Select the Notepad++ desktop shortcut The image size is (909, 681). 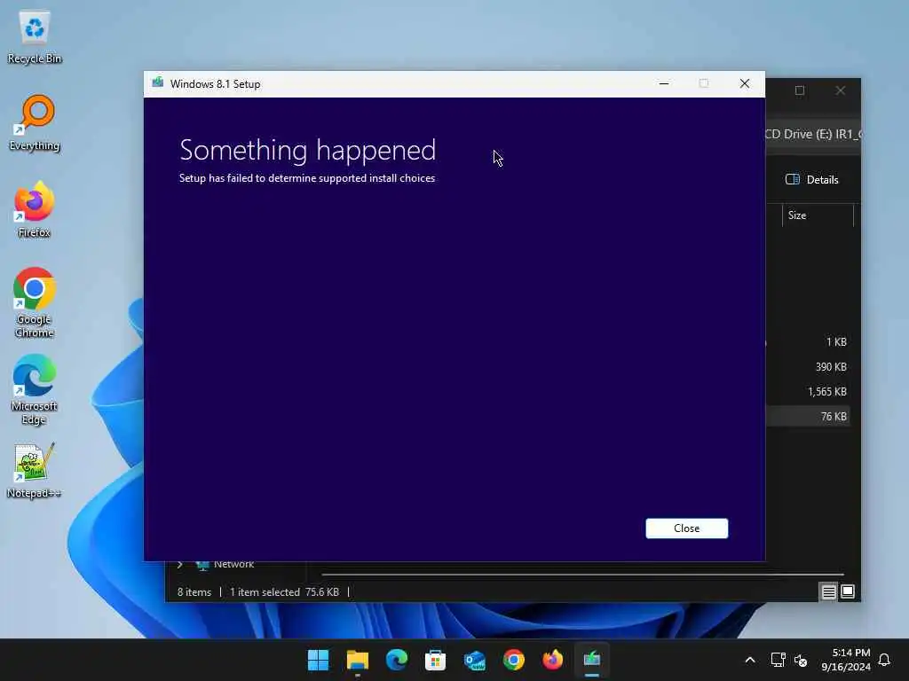35,471
